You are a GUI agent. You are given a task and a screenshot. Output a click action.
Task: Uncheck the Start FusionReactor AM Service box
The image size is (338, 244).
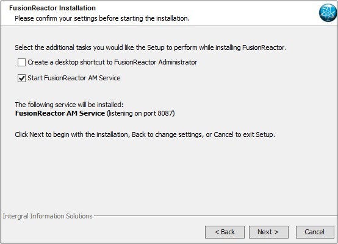pos(21,78)
